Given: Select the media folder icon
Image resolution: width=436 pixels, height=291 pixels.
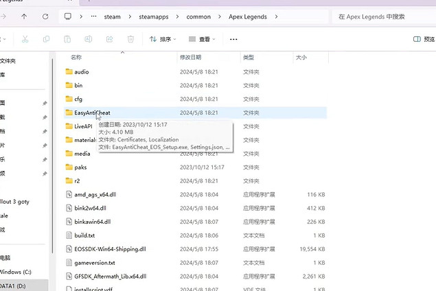Looking at the screenshot, I should pos(69,154).
